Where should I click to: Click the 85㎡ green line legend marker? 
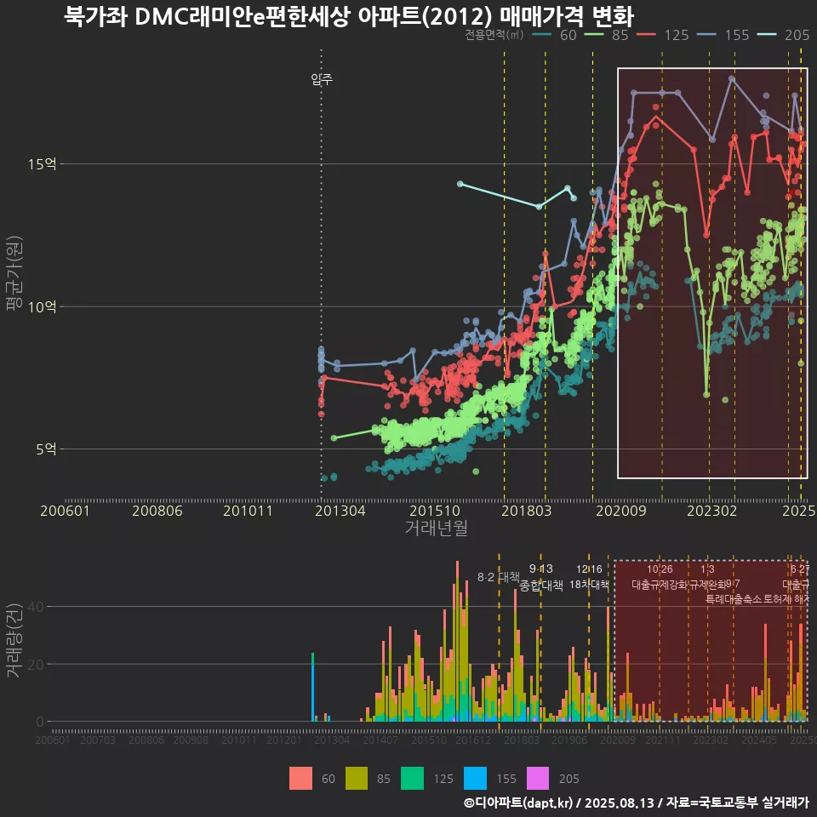(x=595, y=35)
